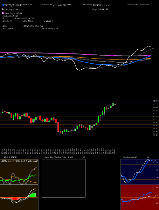Open the ManufaSutra.com link at top right
Viewport: 159px width, 210px height.
coord(143,4)
